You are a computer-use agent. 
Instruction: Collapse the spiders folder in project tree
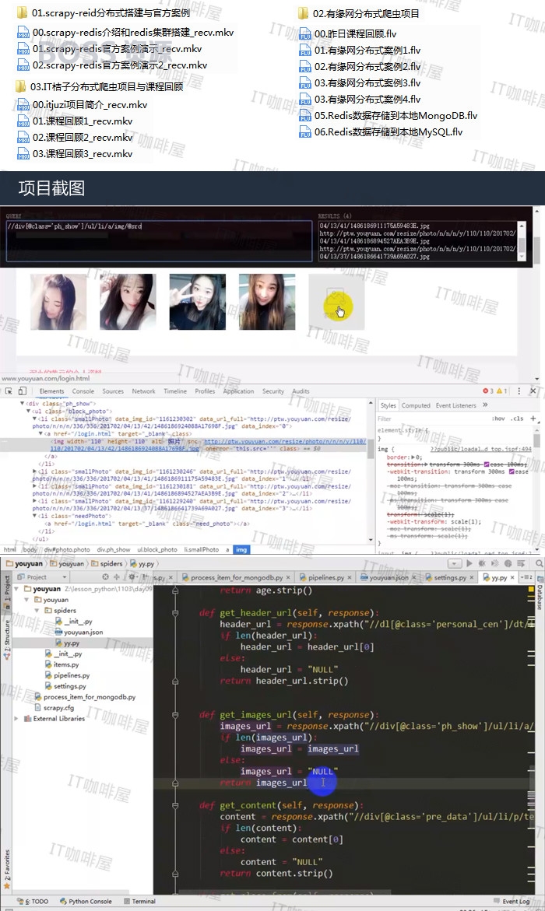pos(37,610)
